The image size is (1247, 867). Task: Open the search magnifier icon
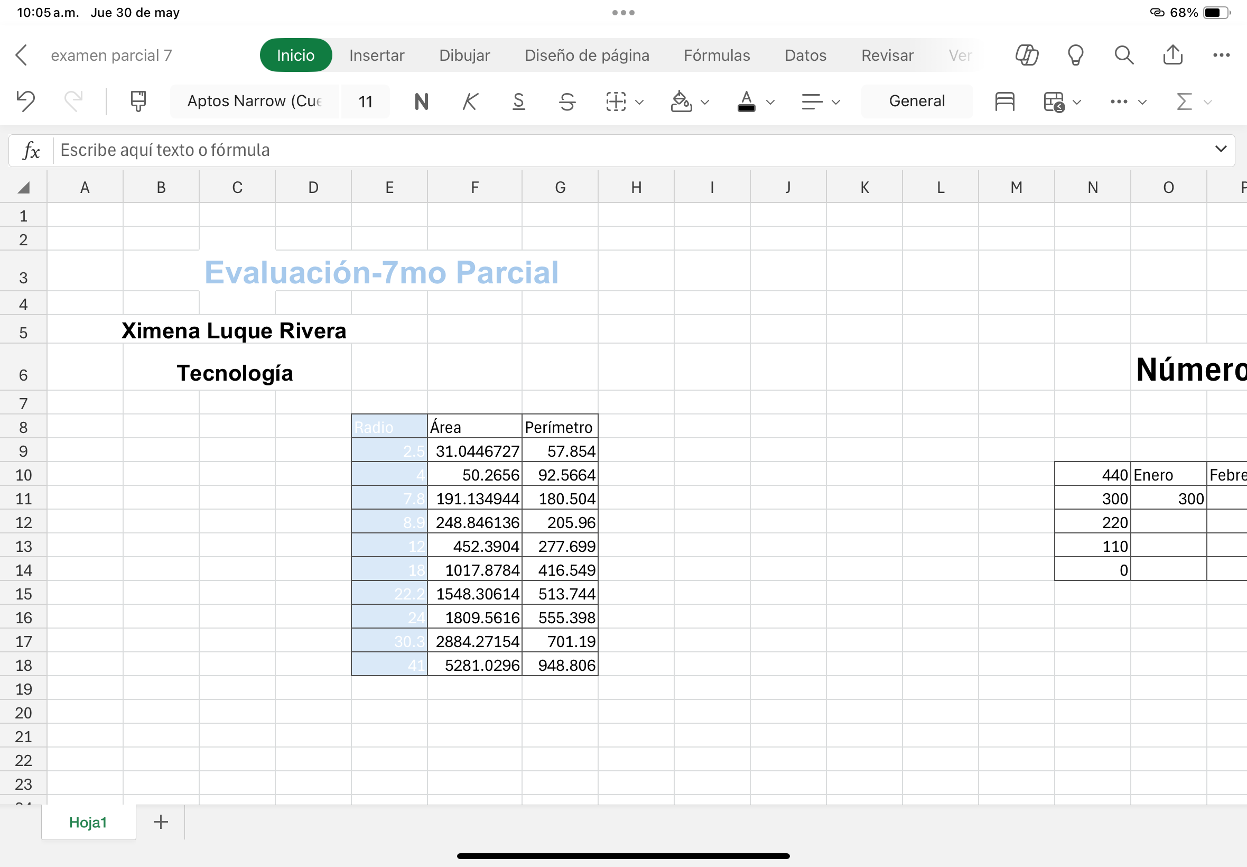1124,55
